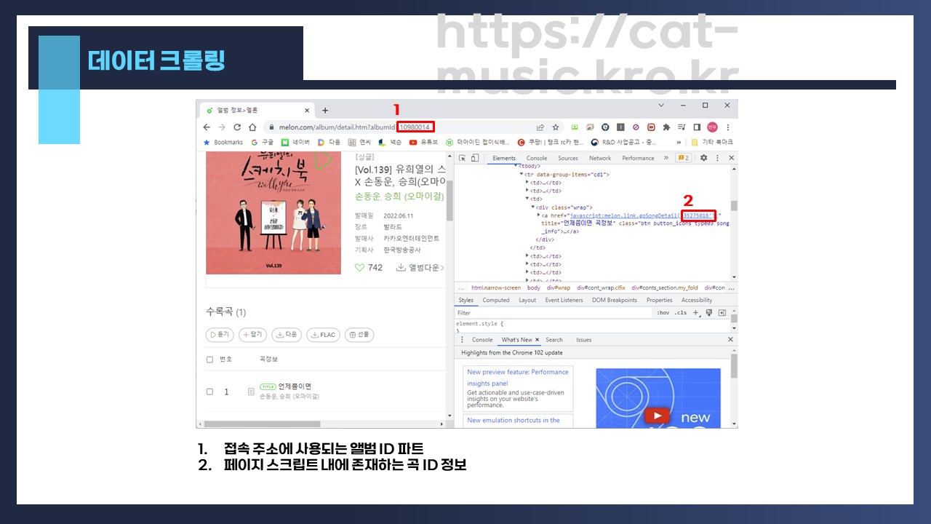This screenshot has width=931, height=524.
Task: Click the html.narrow-screen breadcrumb
Action: (x=496, y=287)
